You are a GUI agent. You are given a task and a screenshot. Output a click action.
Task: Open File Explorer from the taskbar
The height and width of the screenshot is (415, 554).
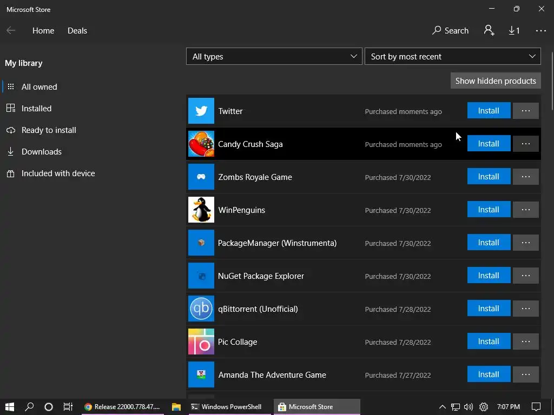tap(176, 407)
